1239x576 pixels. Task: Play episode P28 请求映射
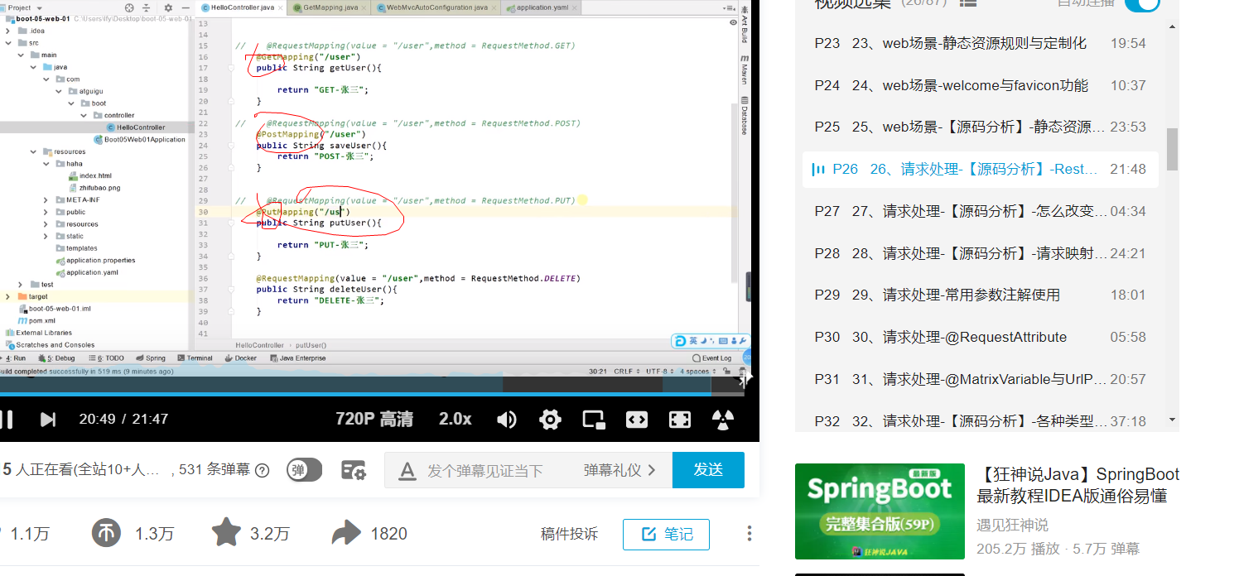(x=981, y=253)
